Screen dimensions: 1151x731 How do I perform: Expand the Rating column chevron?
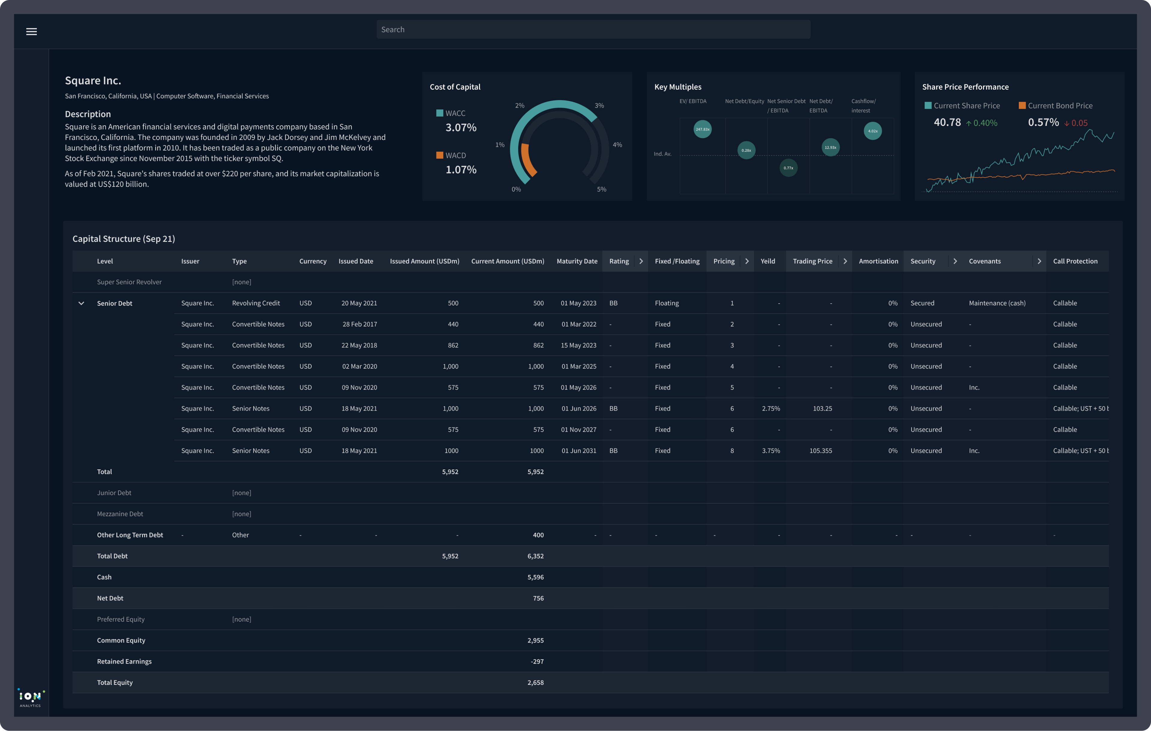pyautogui.click(x=641, y=261)
